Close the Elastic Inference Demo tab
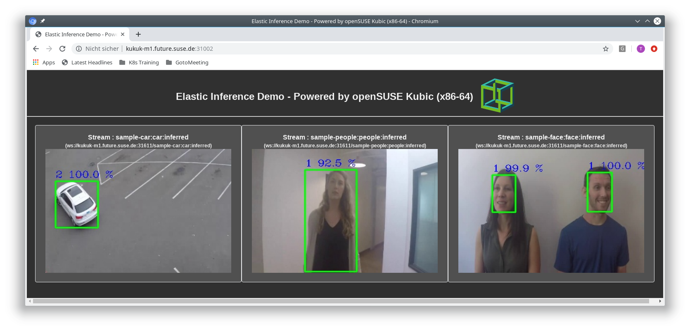This screenshot has height=331, width=690. (x=123, y=34)
